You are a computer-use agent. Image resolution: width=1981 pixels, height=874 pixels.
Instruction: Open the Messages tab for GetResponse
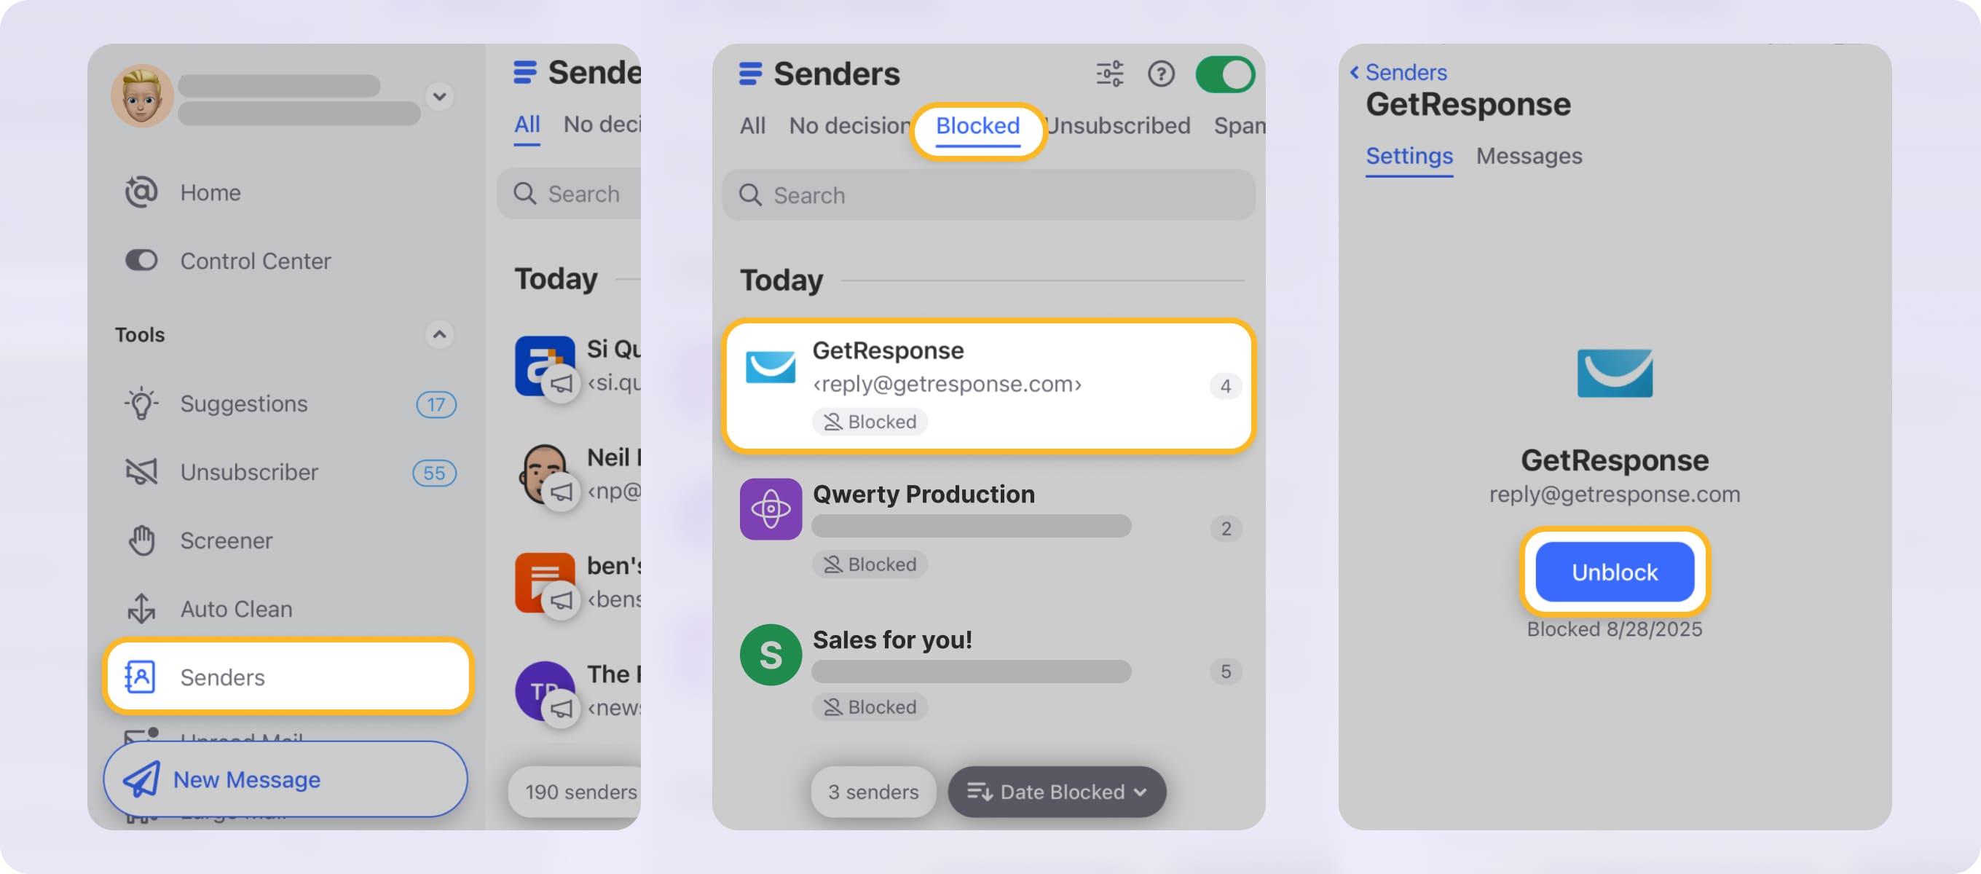1529,156
